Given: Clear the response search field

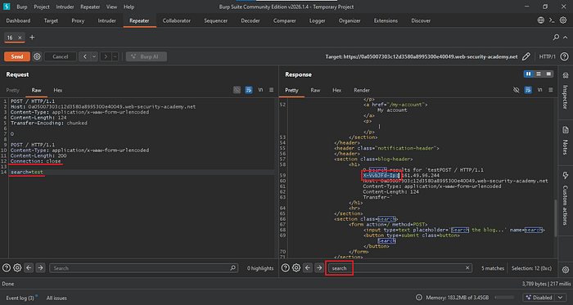Looking at the screenshot, I should (467, 268).
